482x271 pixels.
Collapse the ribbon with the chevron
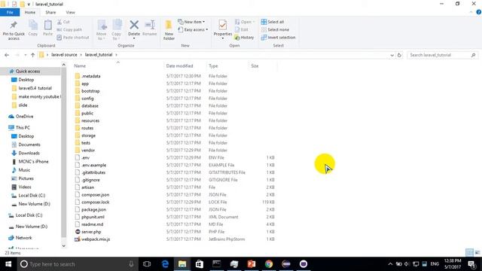click(x=471, y=12)
